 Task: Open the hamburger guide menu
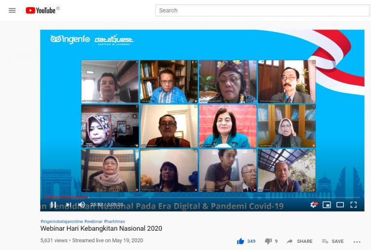point(12,10)
